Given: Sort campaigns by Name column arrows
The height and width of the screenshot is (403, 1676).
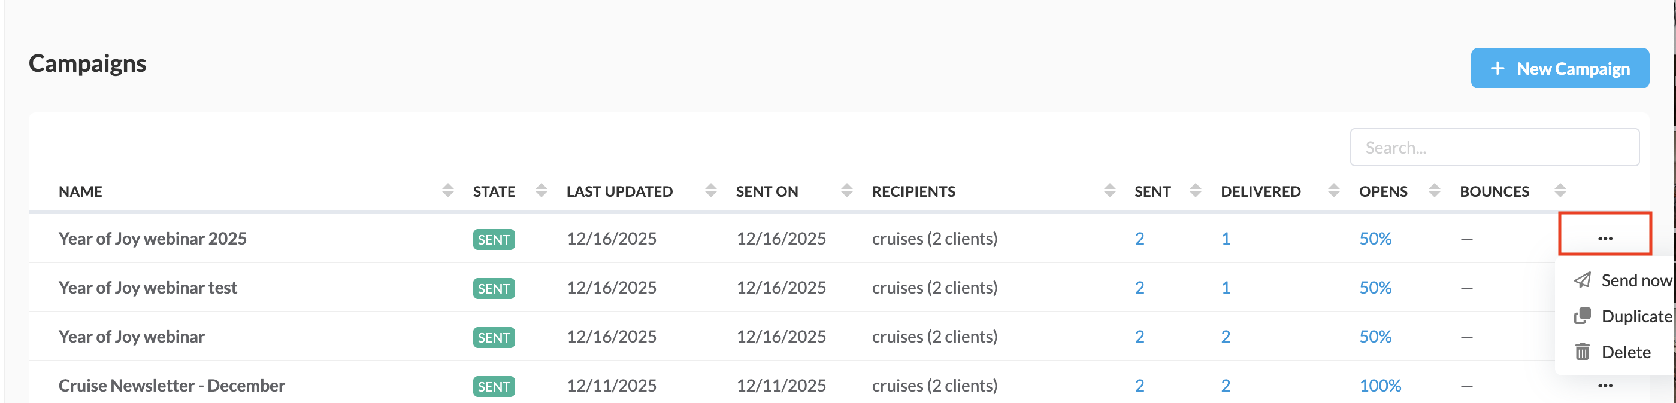Looking at the screenshot, I should (447, 191).
